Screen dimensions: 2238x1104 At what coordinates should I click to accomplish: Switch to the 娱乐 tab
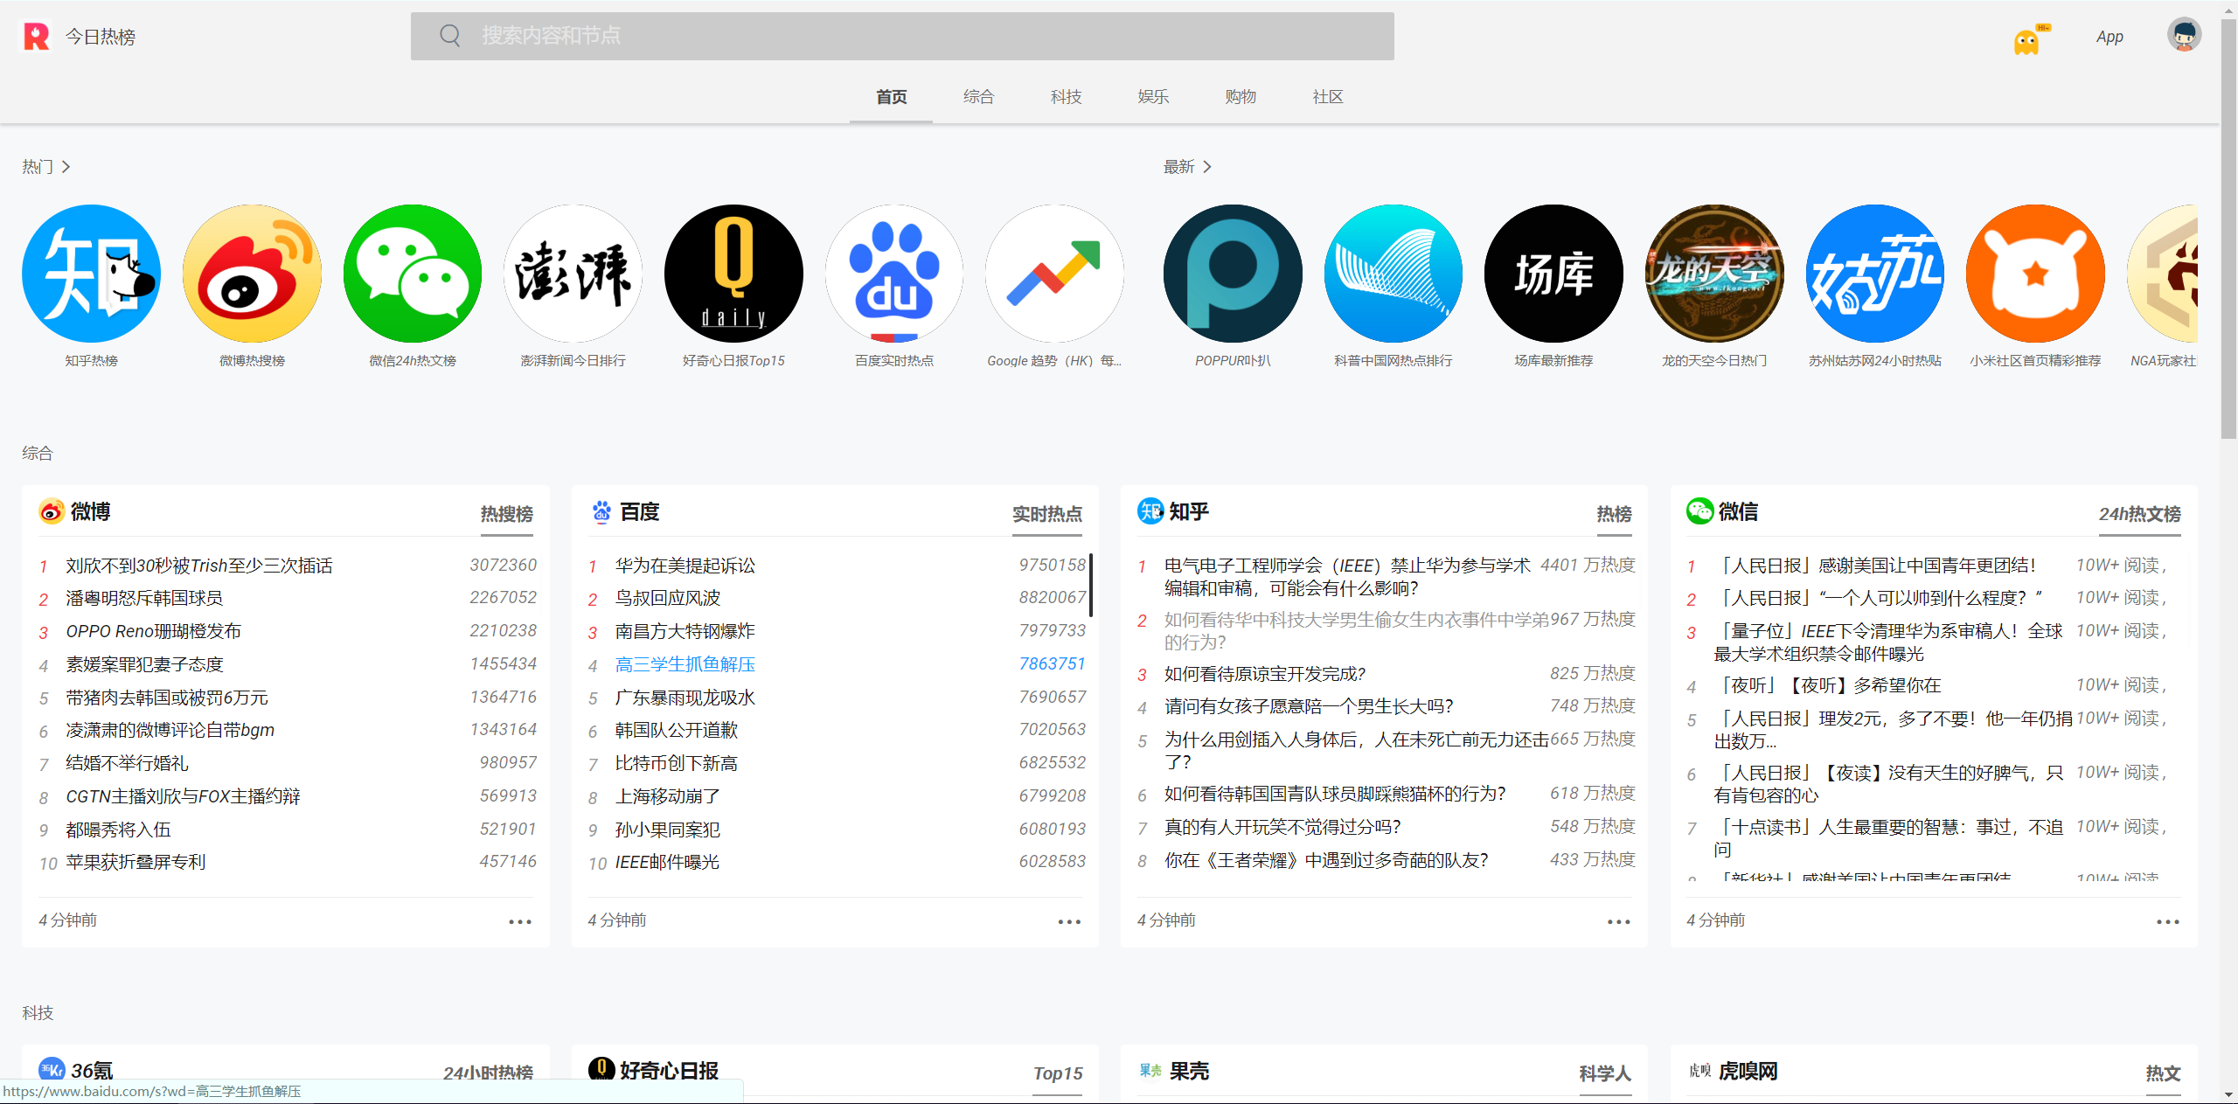click(1153, 97)
